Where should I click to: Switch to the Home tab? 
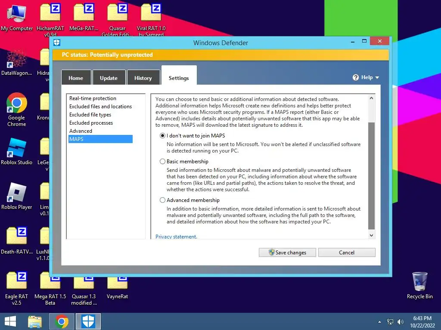point(76,78)
